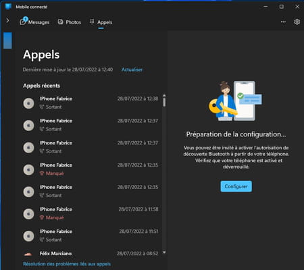
Task: Click the scroll down arrow in the call list
Action: click(x=164, y=252)
